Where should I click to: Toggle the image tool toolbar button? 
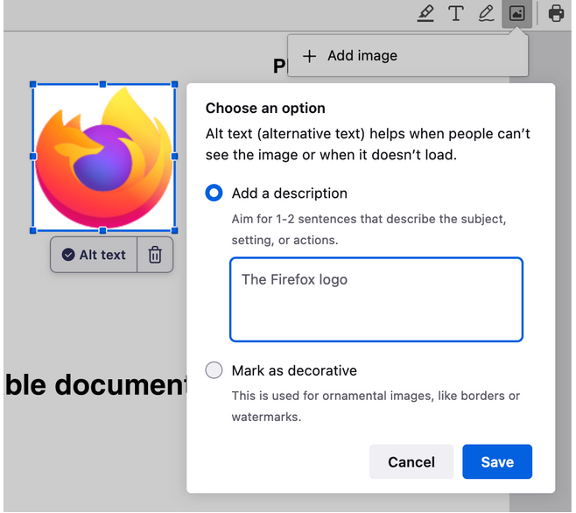point(516,14)
